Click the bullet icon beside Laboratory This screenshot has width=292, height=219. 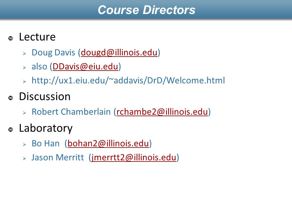[x=11, y=130]
